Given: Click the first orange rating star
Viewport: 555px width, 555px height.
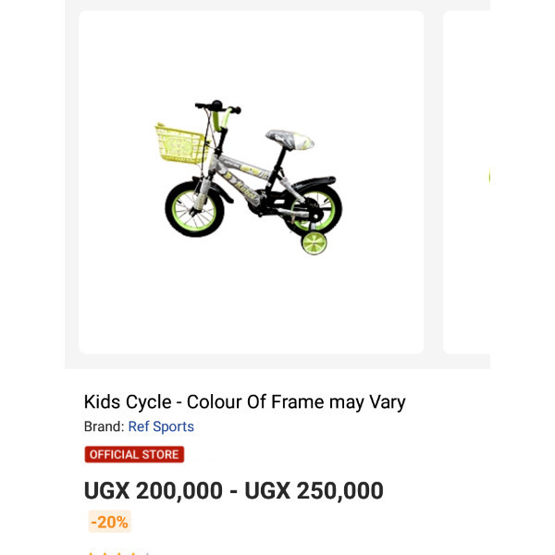Looking at the screenshot, I should coord(91,553).
